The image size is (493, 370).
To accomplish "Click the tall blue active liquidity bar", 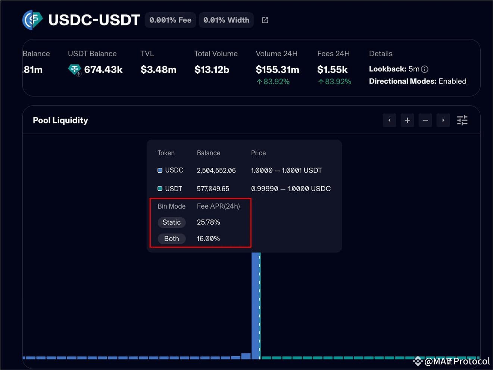I will [255, 306].
